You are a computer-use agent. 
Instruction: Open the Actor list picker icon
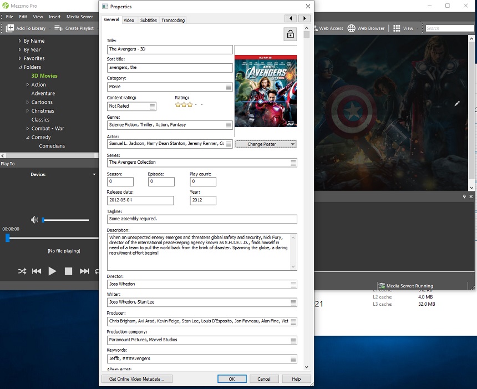(x=229, y=144)
